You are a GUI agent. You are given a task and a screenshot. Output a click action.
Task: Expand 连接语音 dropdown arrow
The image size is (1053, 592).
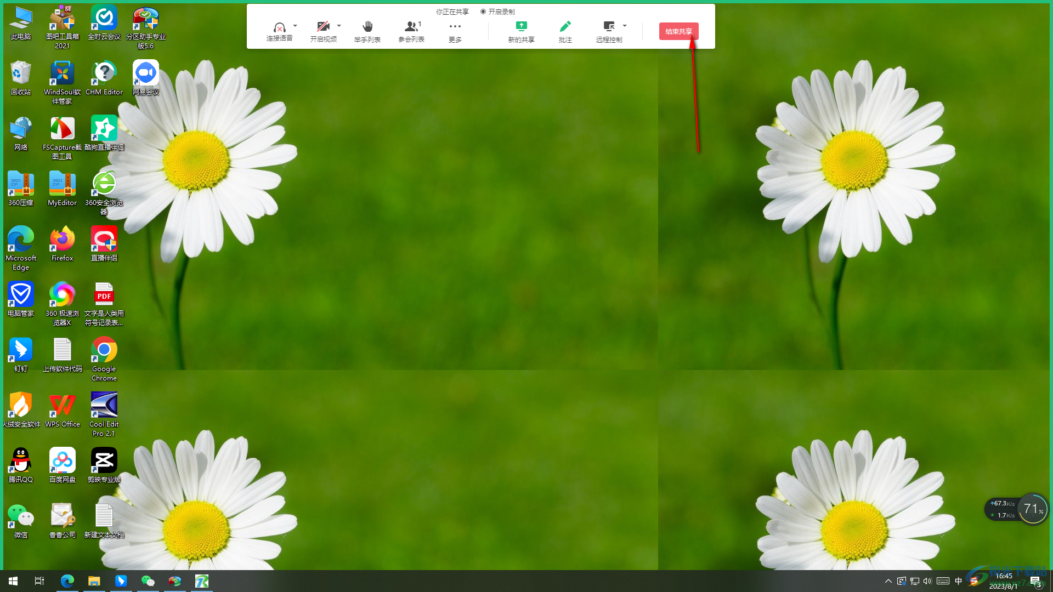click(x=293, y=25)
